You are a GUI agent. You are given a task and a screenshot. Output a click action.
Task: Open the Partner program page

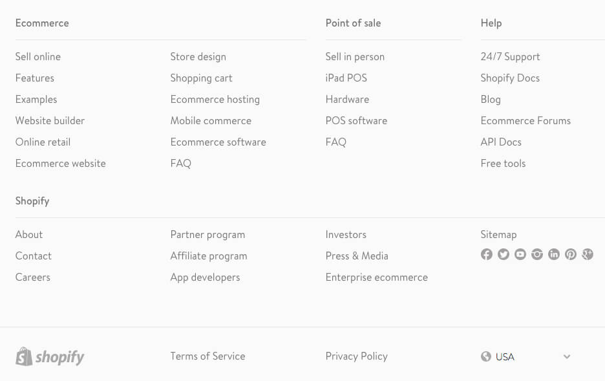[x=207, y=234]
